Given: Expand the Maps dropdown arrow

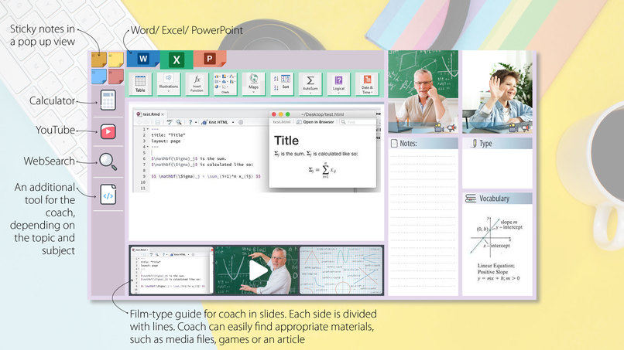Looking at the screenshot, I should click(x=253, y=92).
